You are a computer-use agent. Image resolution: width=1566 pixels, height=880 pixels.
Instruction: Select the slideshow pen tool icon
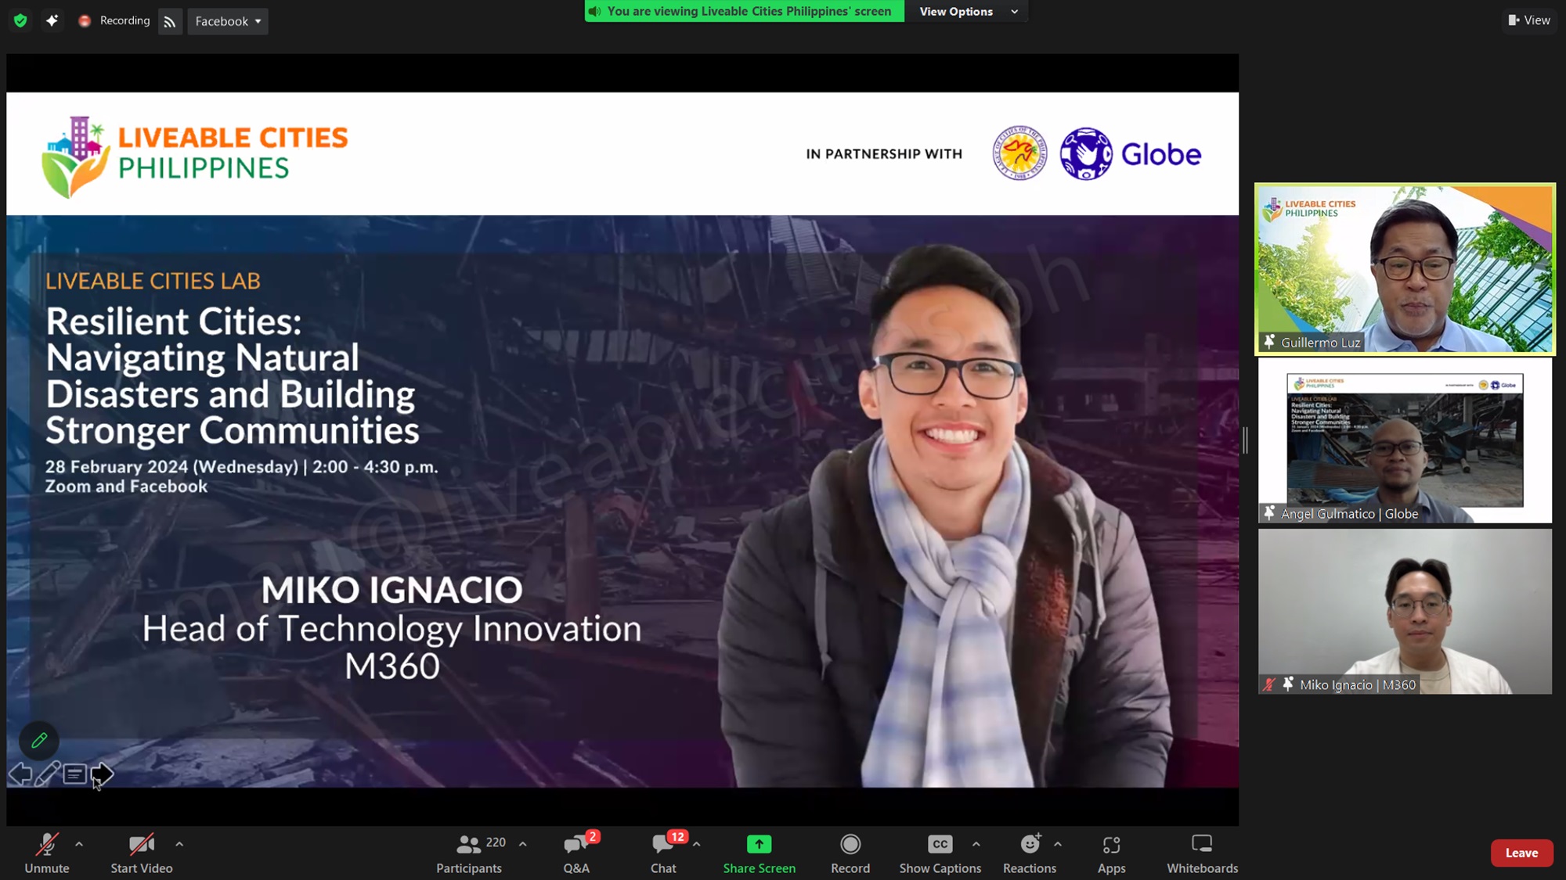point(47,774)
